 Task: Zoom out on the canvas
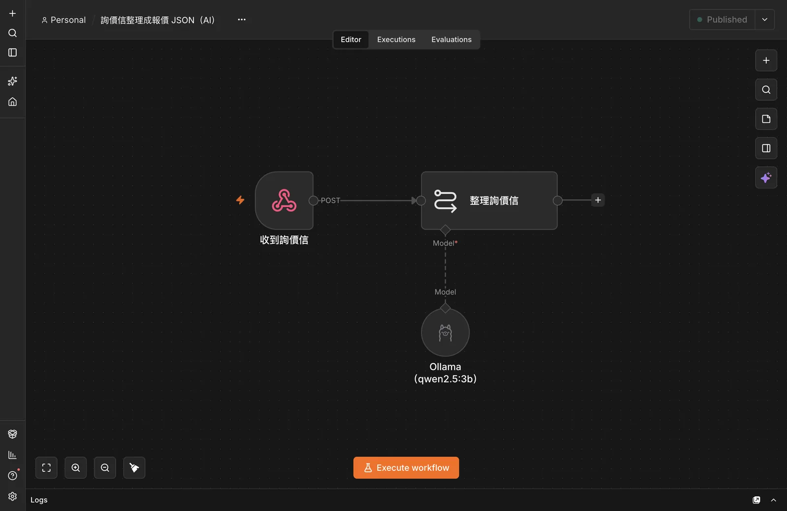pyautogui.click(x=105, y=468)
